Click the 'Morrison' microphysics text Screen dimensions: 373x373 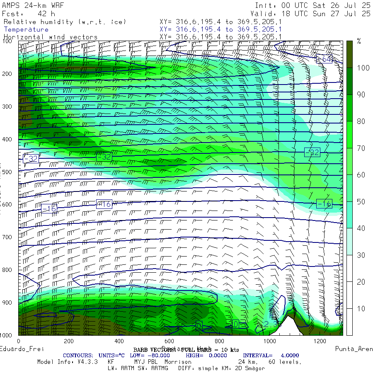tap(178, 362)
